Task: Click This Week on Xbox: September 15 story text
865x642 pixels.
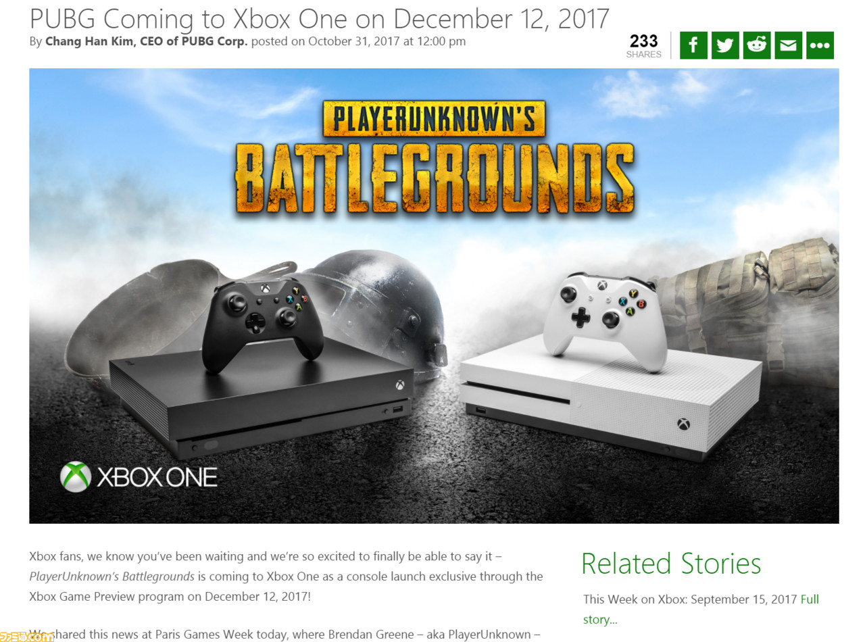Action: (x=690, y=599)
